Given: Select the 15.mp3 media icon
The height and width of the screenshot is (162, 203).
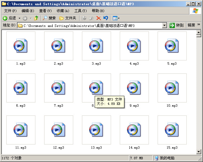Looking at the screenshot, I should coord(172,130).
